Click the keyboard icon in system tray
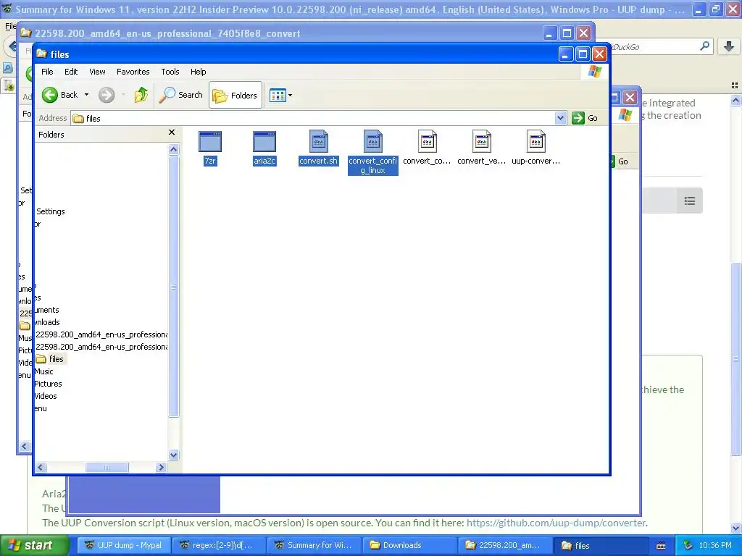742x556 pixels. (x=661, y=546)
